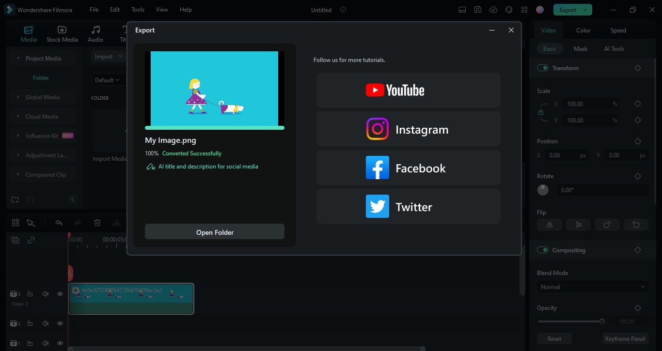The height and width of the screenshot is (351, 662).
Task: Add keyframe for Transform
Action: 638,68
